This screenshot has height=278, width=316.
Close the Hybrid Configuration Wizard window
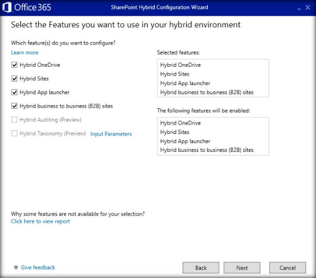[x=308, y=7]
